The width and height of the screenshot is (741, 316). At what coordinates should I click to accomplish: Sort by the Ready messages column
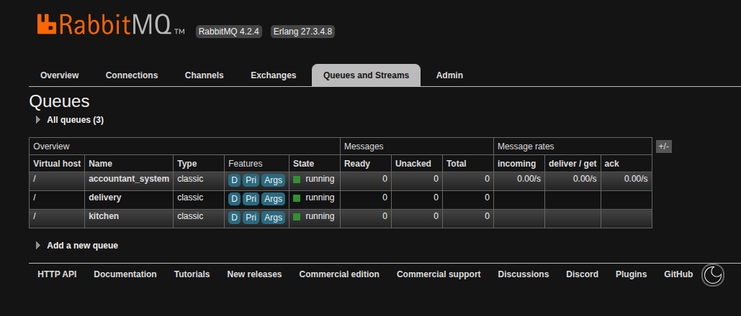coord(357,164)
